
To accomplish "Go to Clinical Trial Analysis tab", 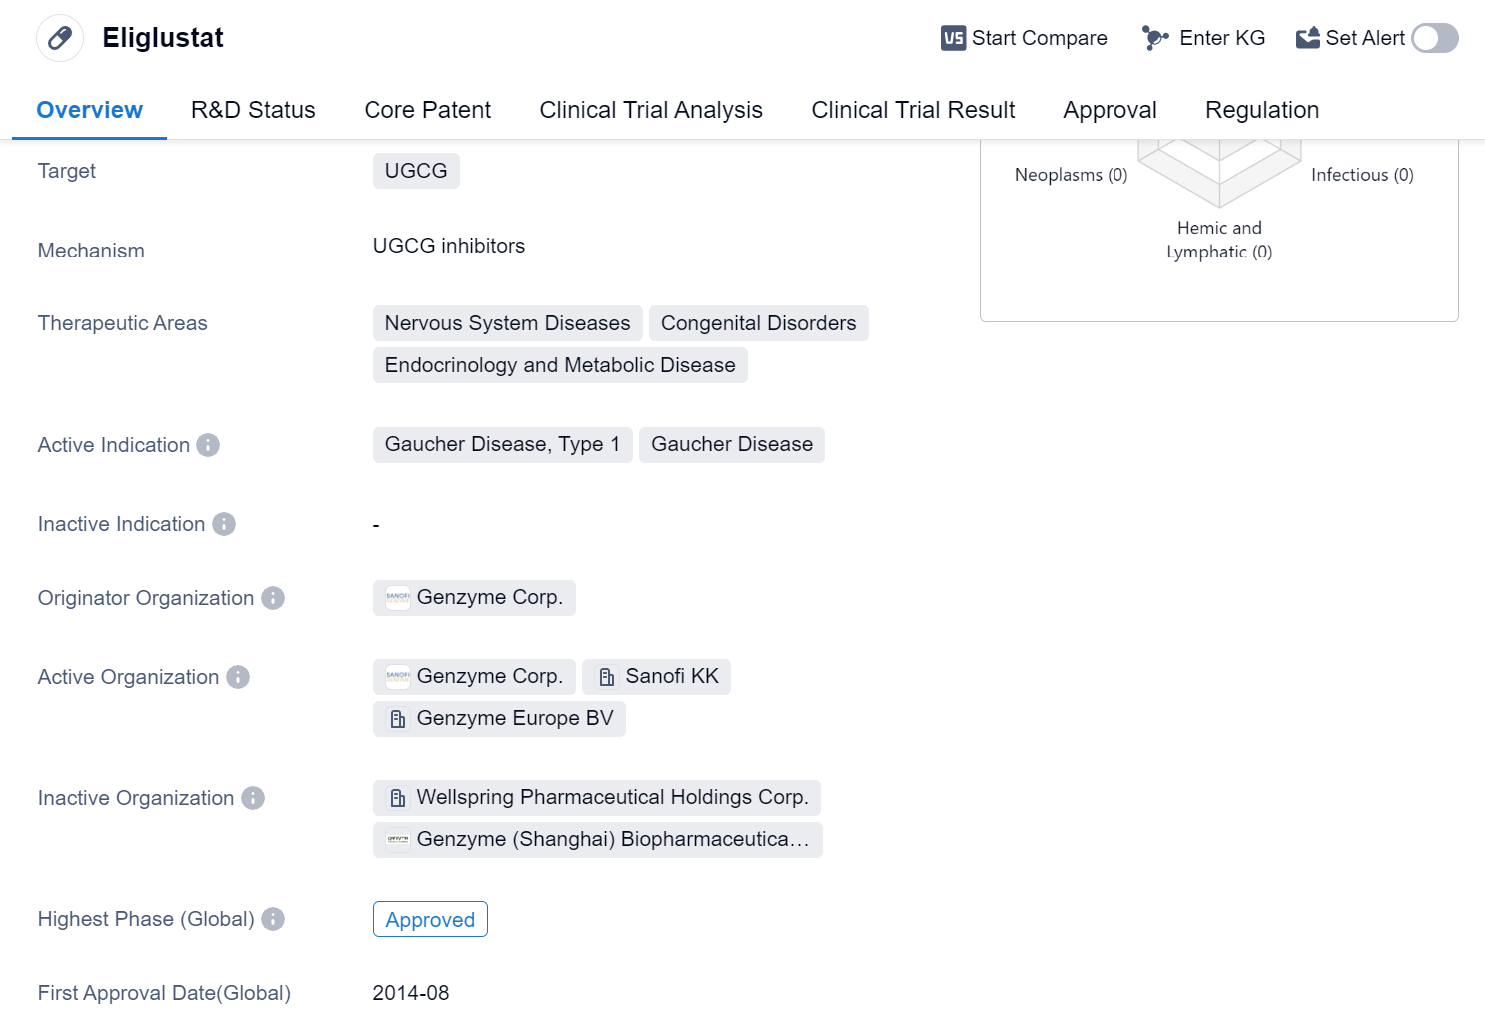I will click(651, 110).
